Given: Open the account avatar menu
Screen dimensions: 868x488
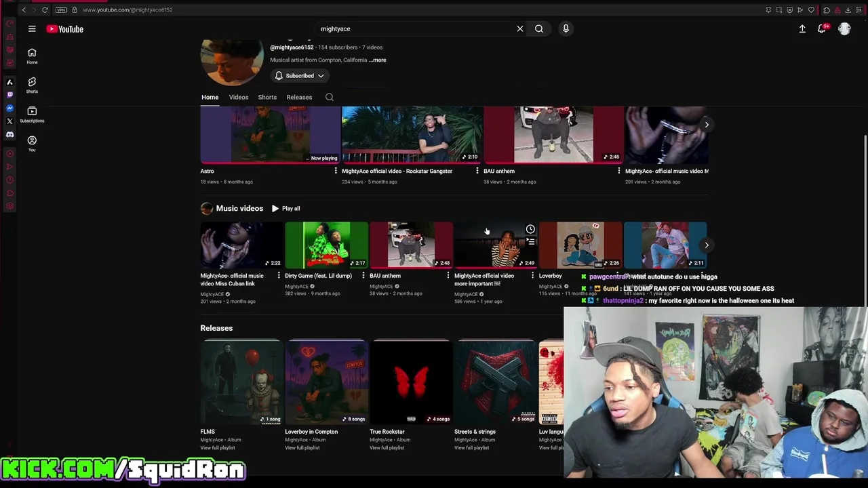Looking at the screenshot, I should click(x=844, y=29).
